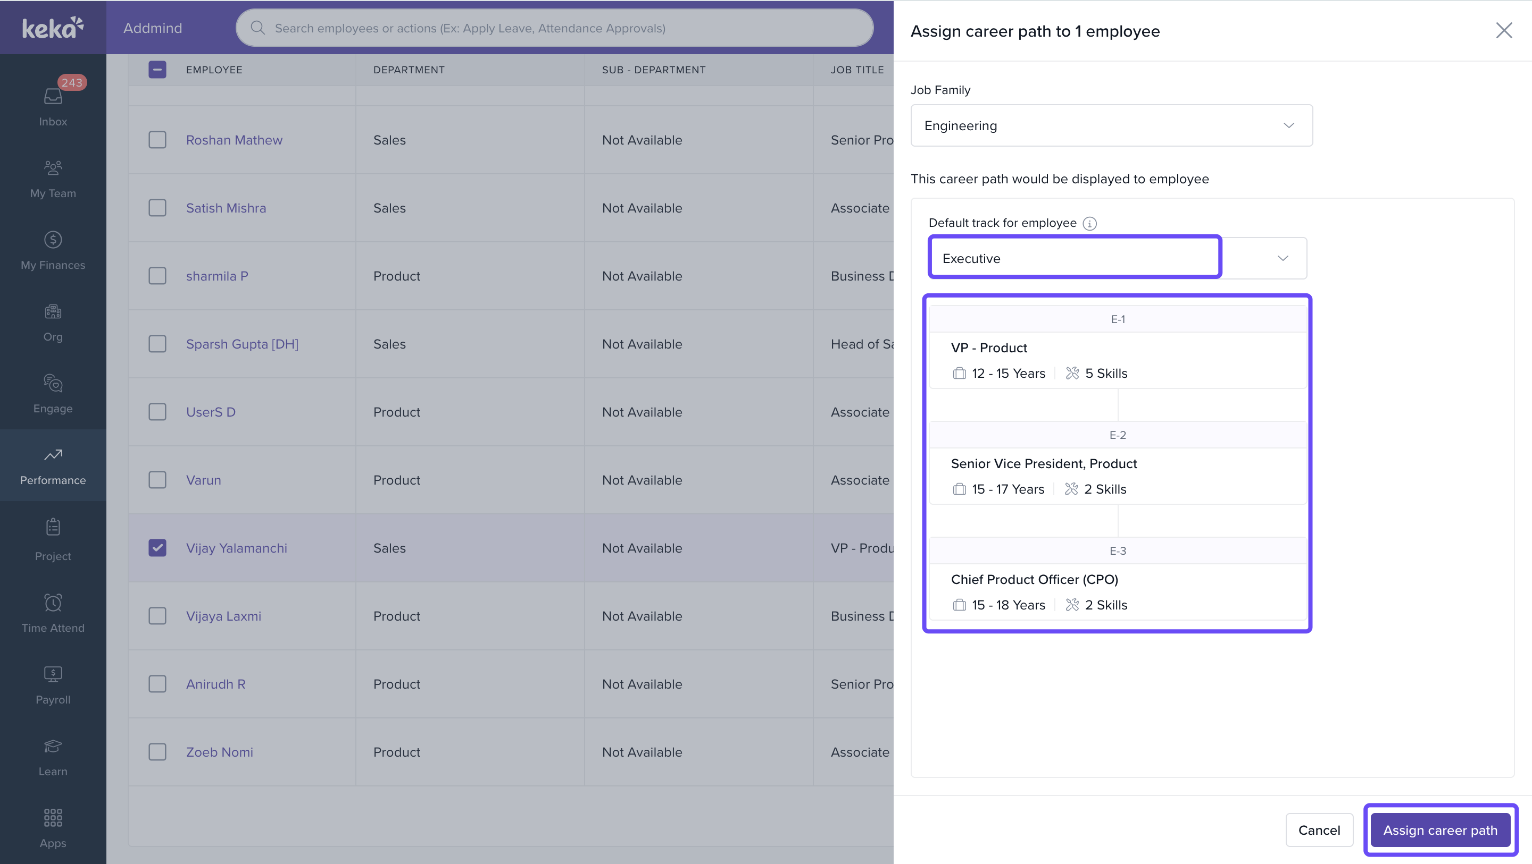Click info icon beside Default track label

tap(1089, 223)
